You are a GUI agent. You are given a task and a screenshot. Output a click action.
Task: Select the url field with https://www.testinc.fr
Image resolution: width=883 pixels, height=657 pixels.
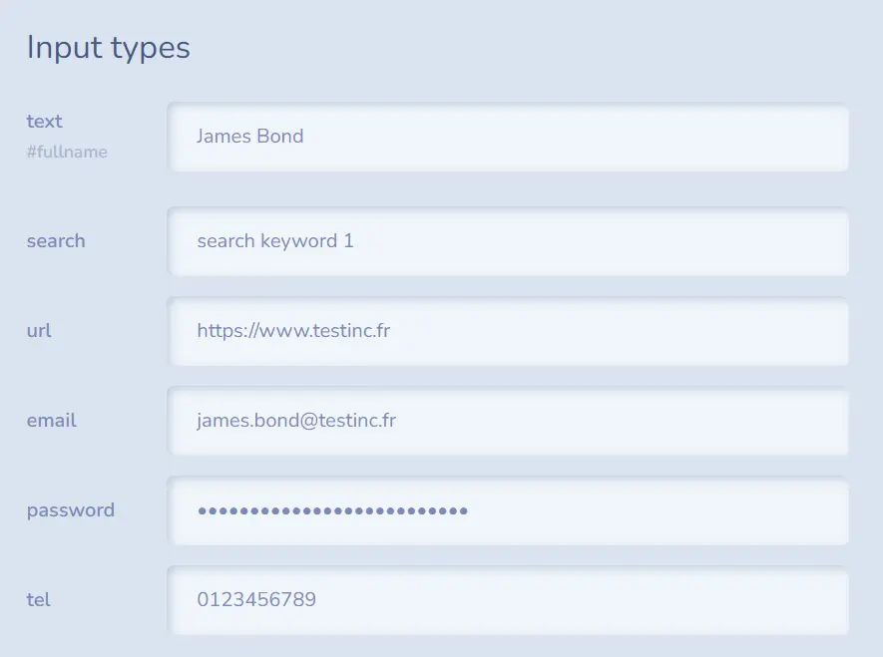[x=508, y=331]
